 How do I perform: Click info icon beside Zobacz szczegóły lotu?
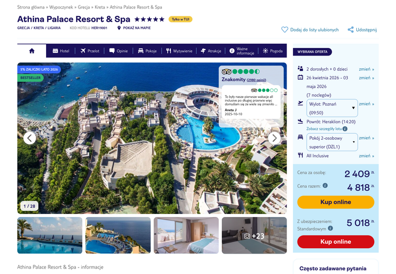pos(345,129)
